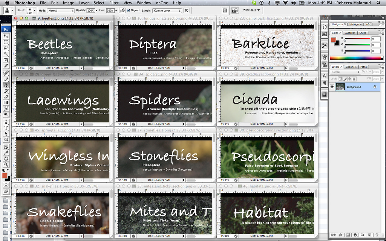Toggle lock transparent pixels in Layers panel
386x241 pixels.
pyautogui.click(x=340, y=79)
